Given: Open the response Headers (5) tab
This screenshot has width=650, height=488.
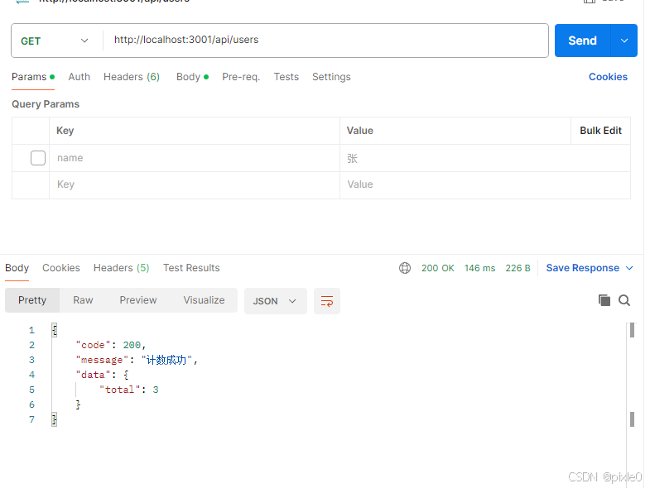Looking at the screenshot, I should pyautogui.click(x=121, y=268).
